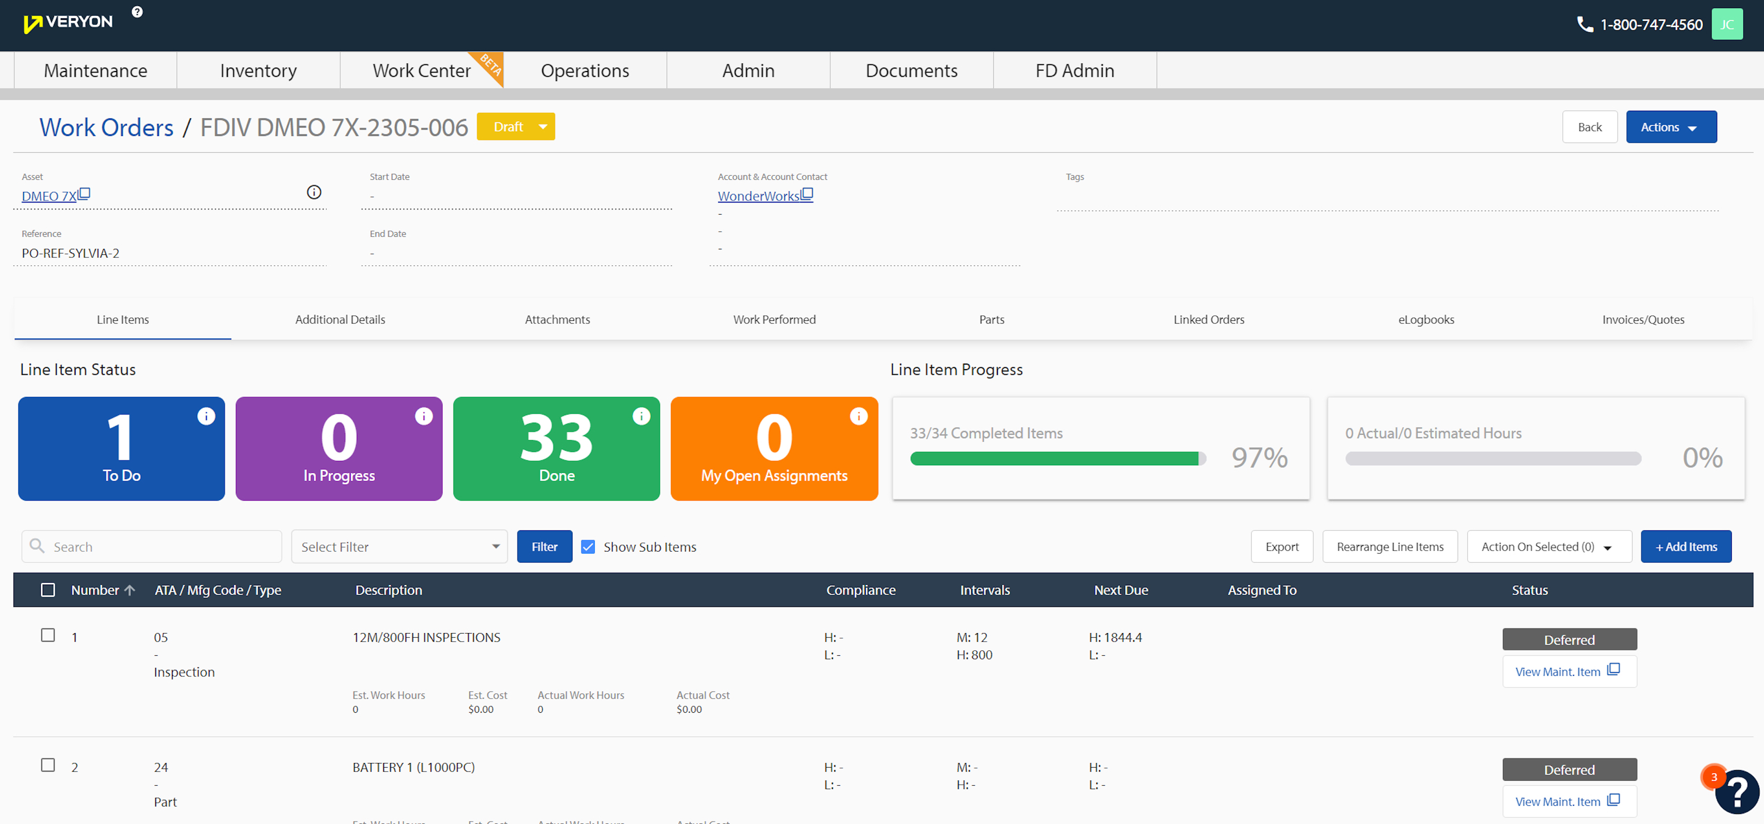Select checkbox for line item 2
The image size is (1764, 824).
click(x=48, y=765)
